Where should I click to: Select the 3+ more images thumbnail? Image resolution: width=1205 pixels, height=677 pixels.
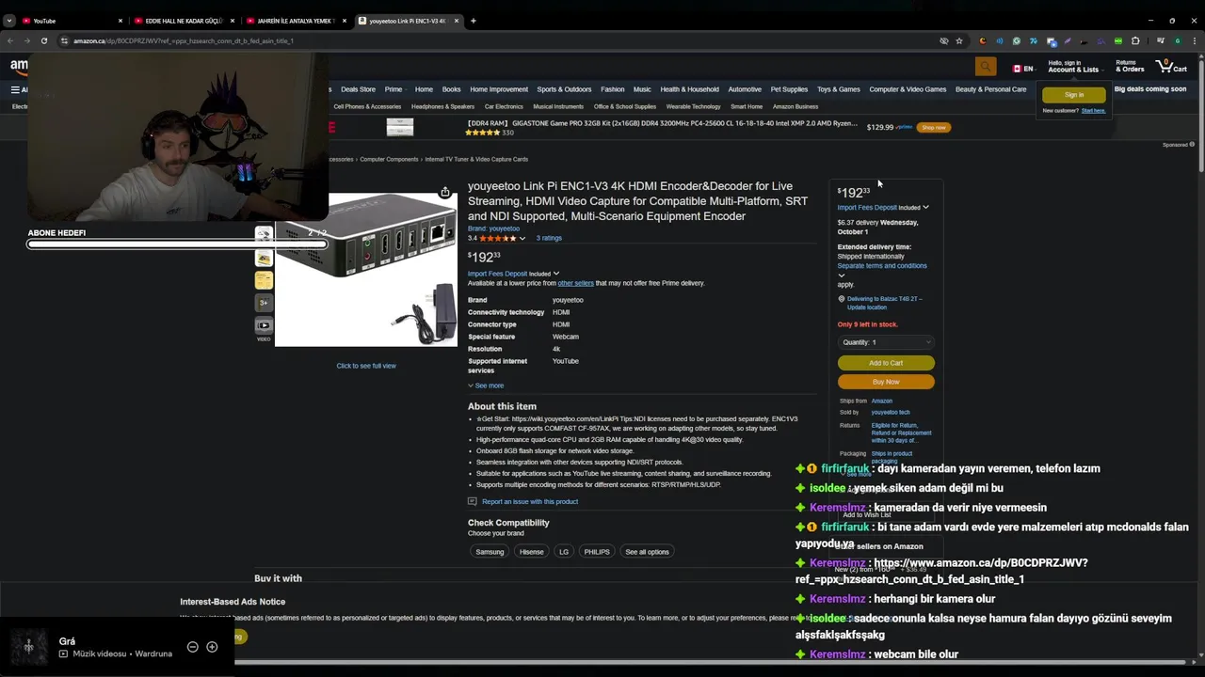[264, 303]
